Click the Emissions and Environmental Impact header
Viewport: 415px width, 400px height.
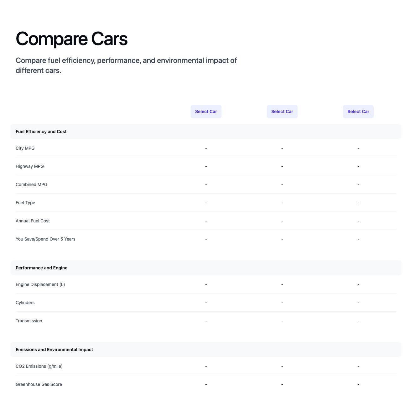(54, 350)
